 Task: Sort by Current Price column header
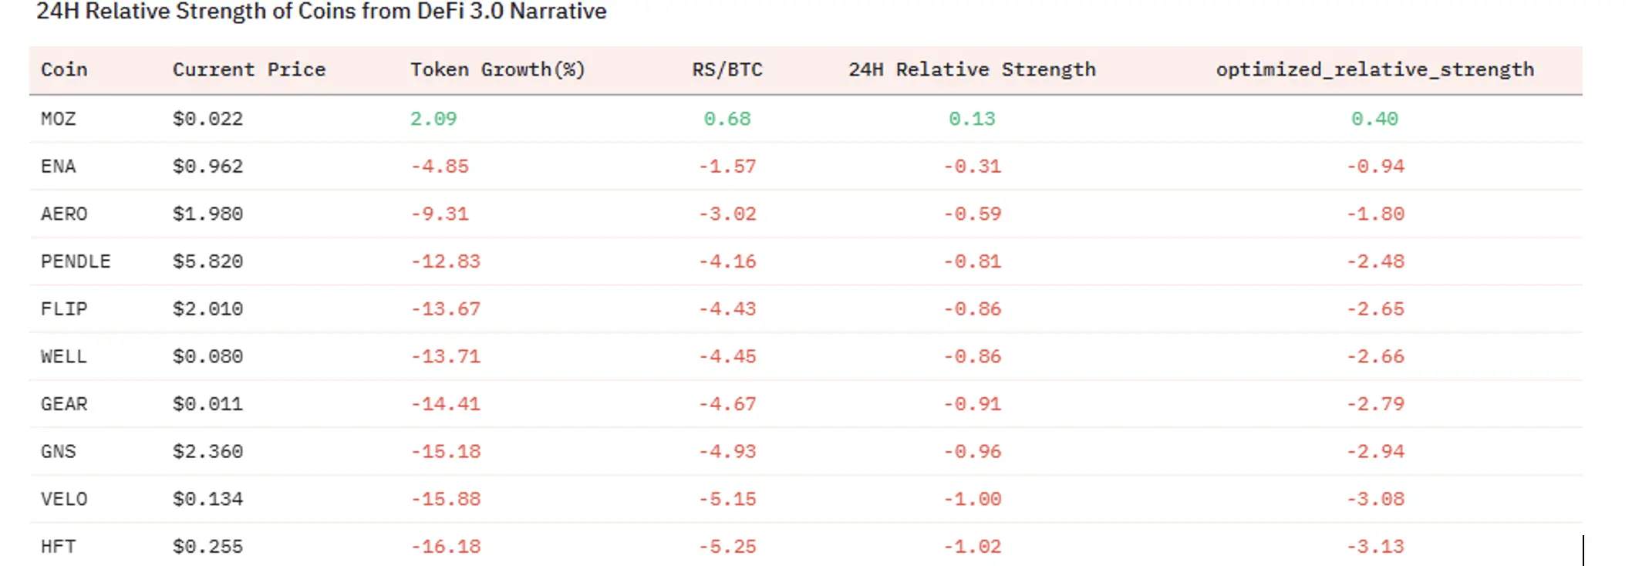248,69
